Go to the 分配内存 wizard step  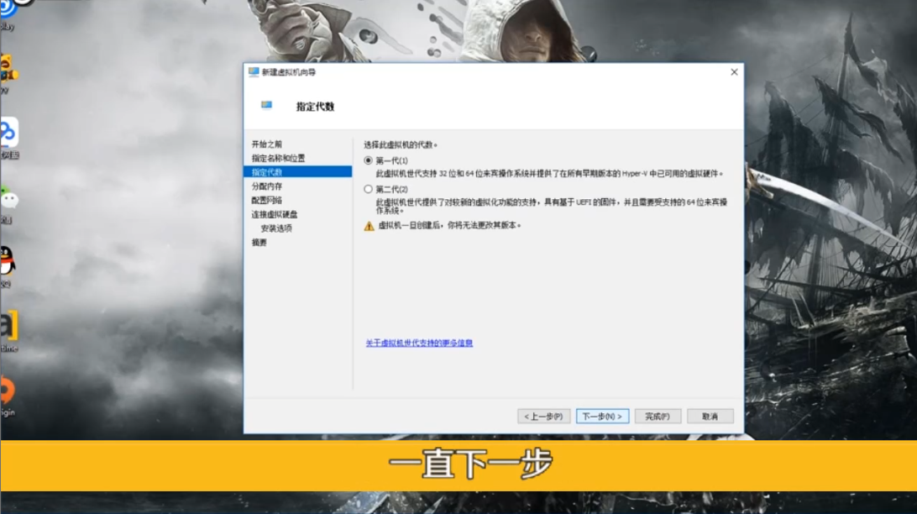267,186
